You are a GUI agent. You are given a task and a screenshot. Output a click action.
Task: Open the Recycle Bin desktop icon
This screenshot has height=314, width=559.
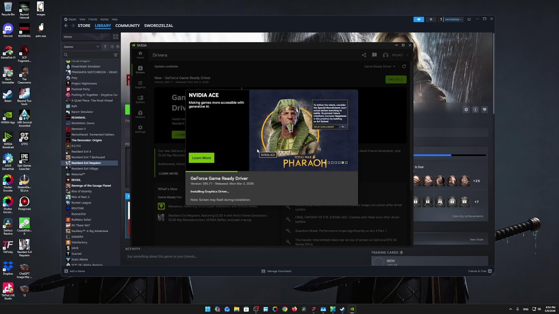[8, 9]
